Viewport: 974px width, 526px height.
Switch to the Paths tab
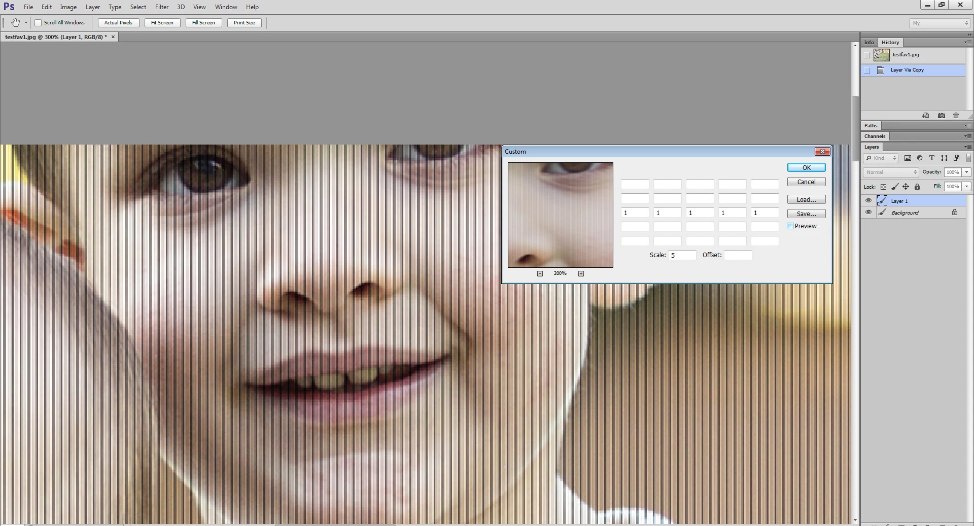click(871, 125)
